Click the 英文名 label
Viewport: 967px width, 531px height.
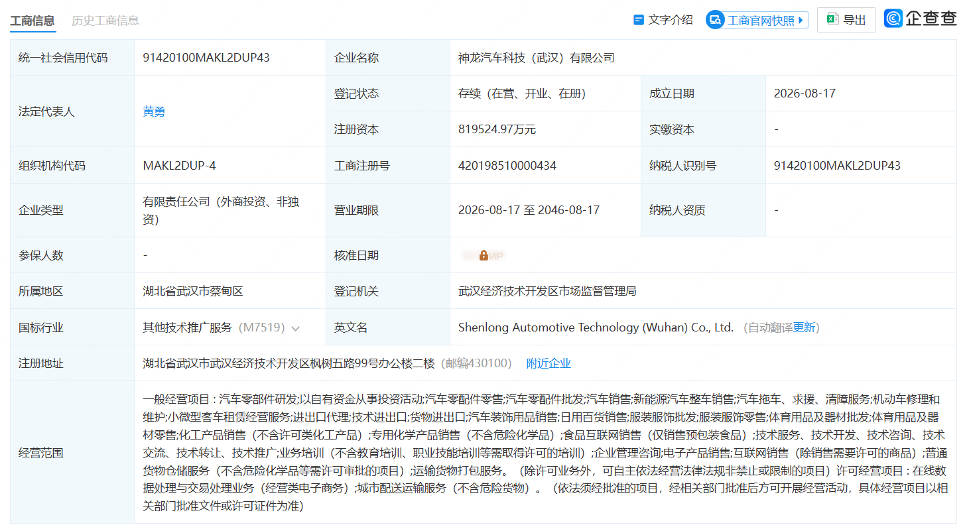(351, 327)
